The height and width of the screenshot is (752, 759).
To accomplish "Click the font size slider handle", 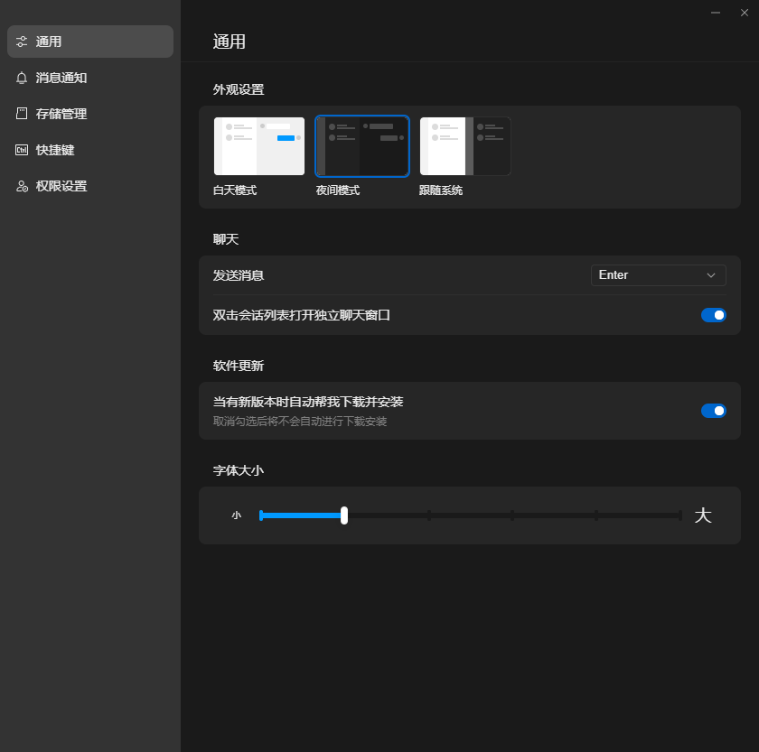I will pyautogui.click(x=344, y=515).
